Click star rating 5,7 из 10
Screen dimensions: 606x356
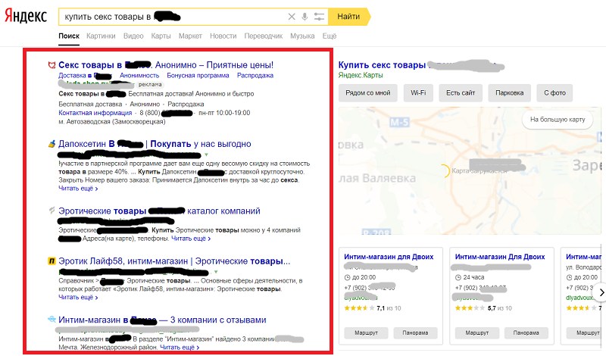tap(483, 308)
